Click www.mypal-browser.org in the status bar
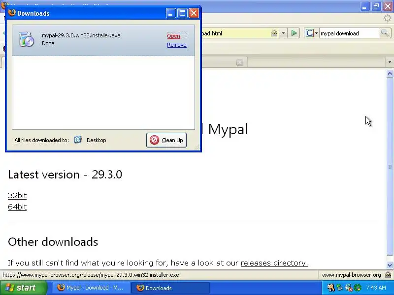 point(351,275)
